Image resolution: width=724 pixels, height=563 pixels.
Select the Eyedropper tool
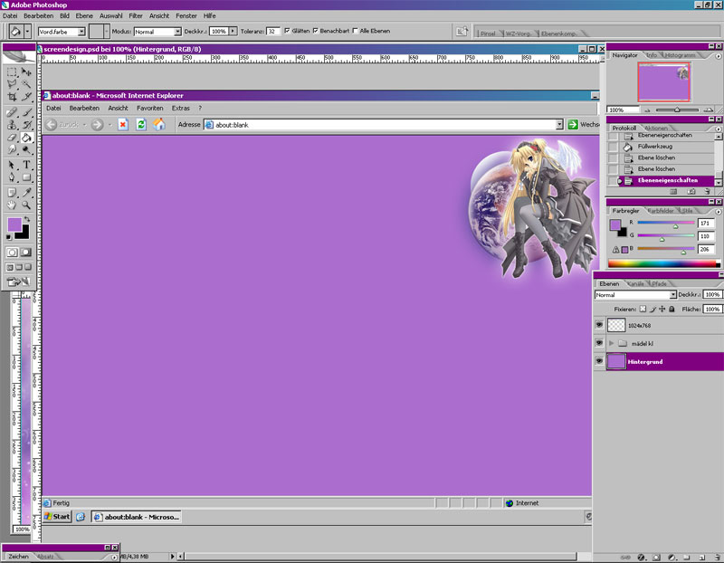click(27, 193)
